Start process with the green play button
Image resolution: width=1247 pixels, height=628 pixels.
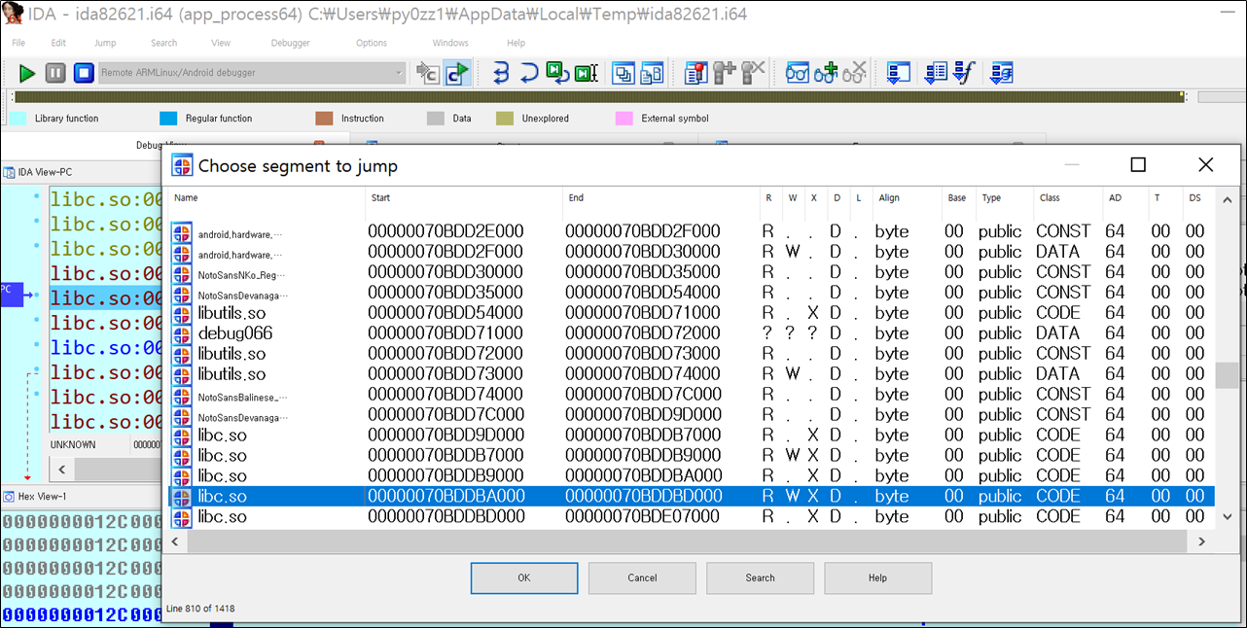click(x=27, y=73)
